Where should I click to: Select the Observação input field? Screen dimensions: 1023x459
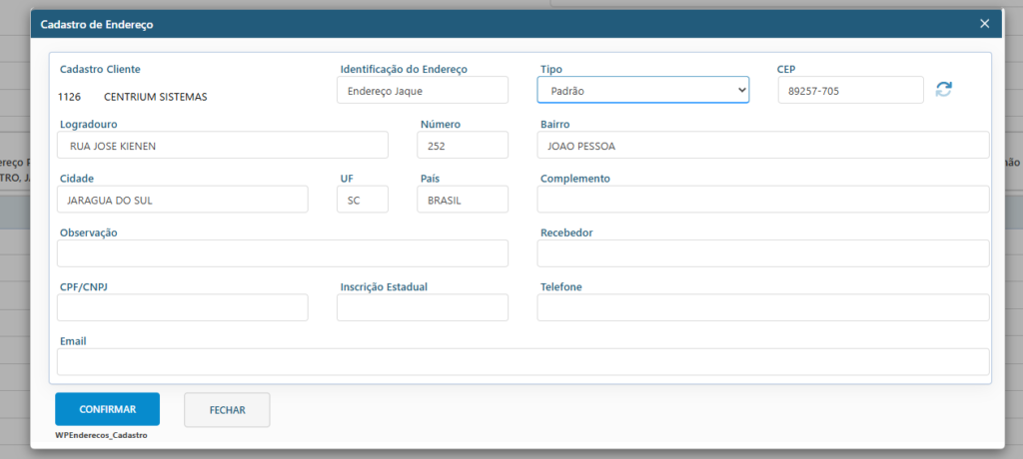click(x=283, y=253)
